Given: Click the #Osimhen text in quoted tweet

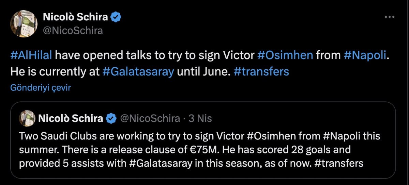Looking at the screenshot, I should click(x=267, y=136).
